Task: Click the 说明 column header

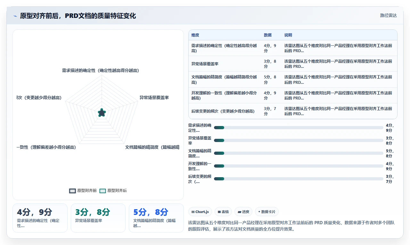Action: [288, 35]
